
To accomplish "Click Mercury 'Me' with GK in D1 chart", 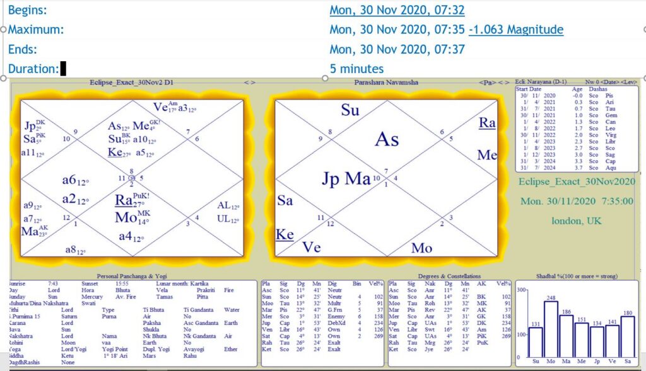I will click(146, 125).
